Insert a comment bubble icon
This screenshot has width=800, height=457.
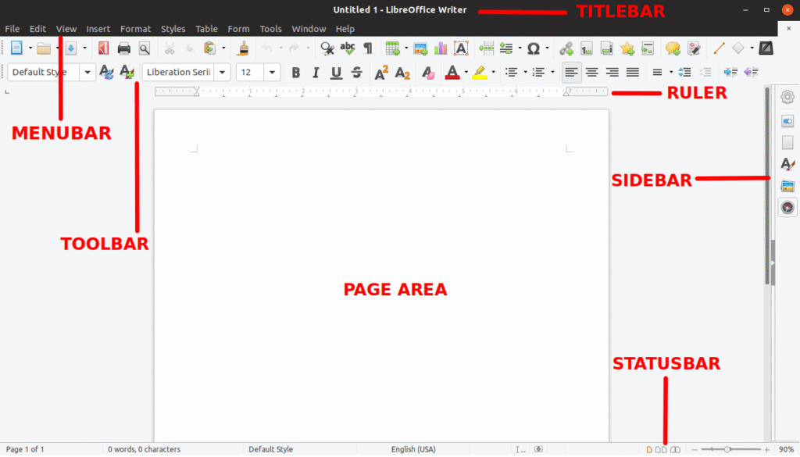click(x=673, y=48)
